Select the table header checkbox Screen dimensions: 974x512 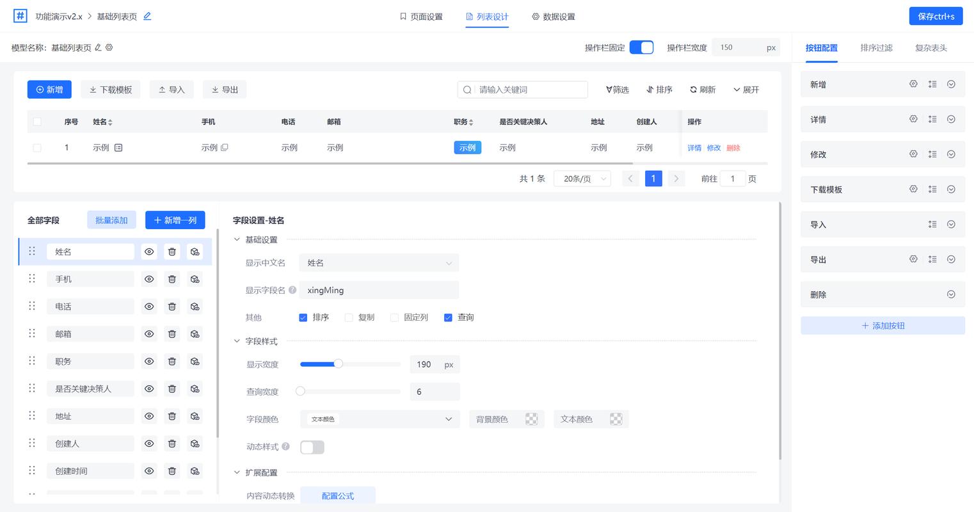coord(37,122)
